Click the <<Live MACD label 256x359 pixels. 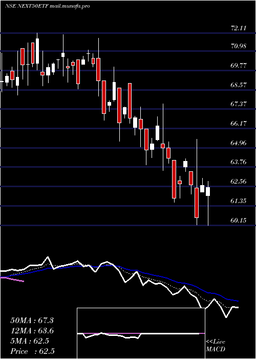(x=216, y=345)
